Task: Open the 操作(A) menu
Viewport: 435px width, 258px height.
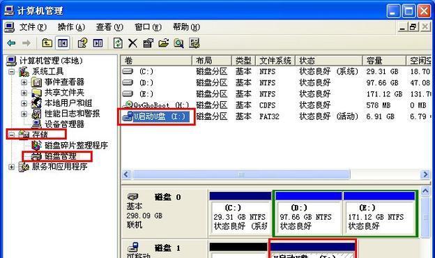Action: (71, 27)
